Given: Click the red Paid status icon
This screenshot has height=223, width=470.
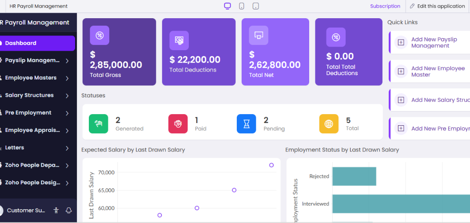Looking at the screenshot, I should (178, 124).
